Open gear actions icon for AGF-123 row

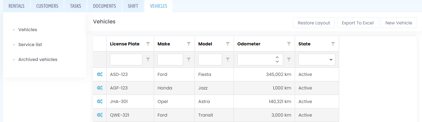[x=99, y=88]
